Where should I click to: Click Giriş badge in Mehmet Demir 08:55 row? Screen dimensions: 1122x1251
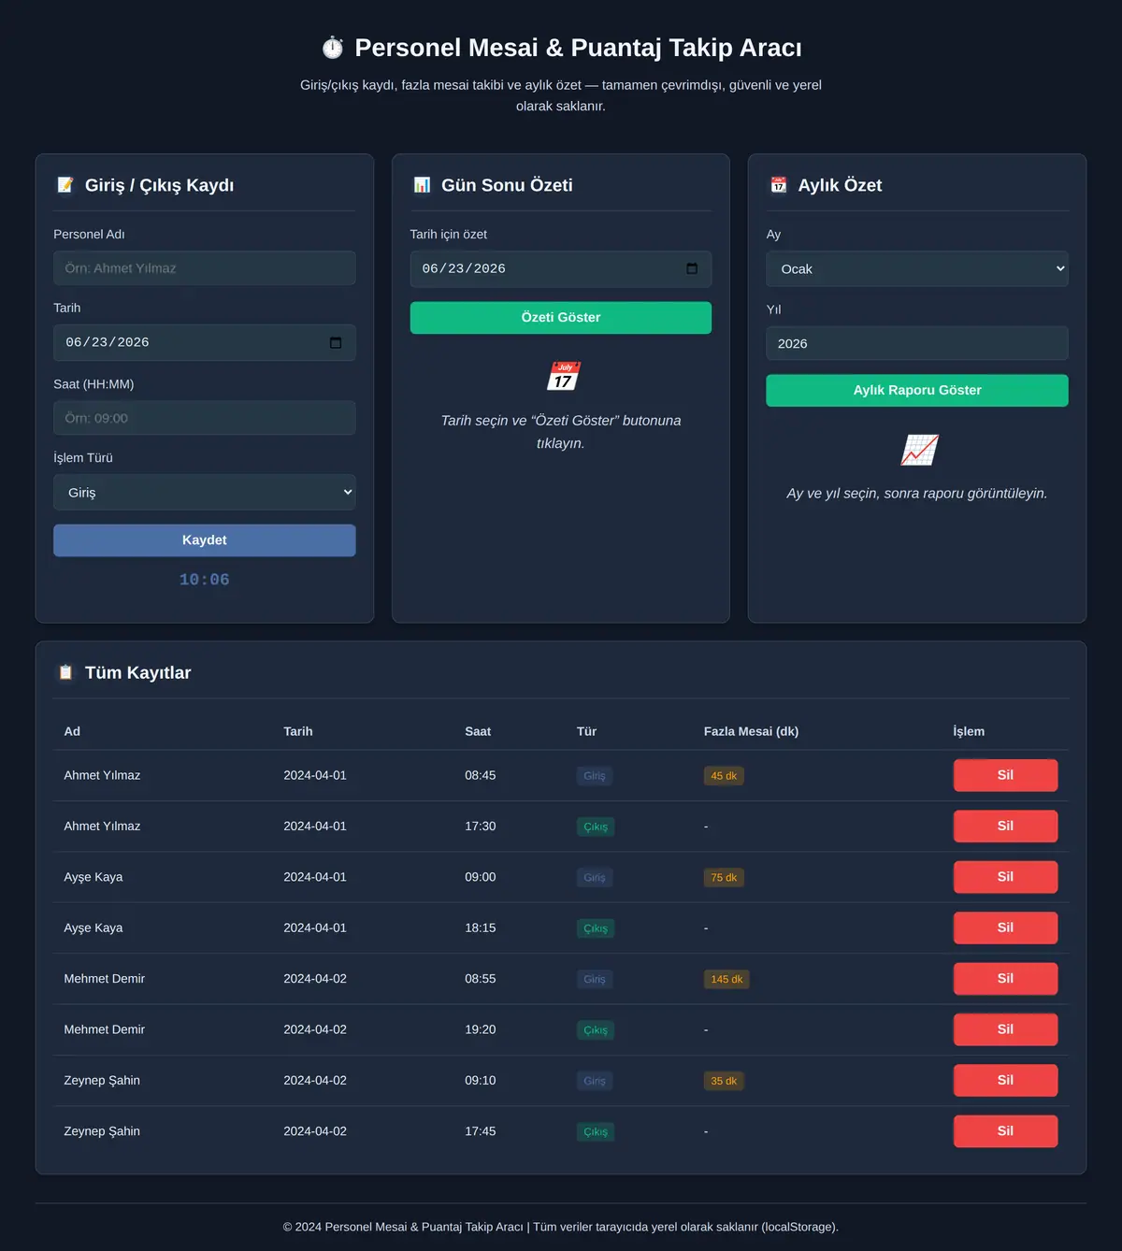coord(595,980)
